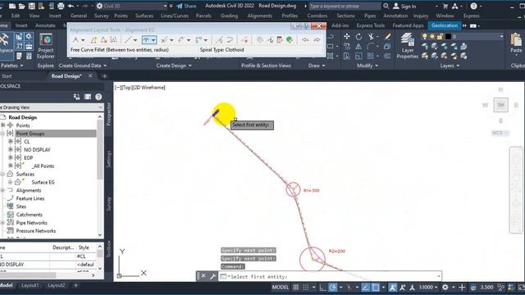Image resolution: width=525 pixels, height=295 pixels.
Task: Open the layer list dropdown
Action: click(501, 36)
